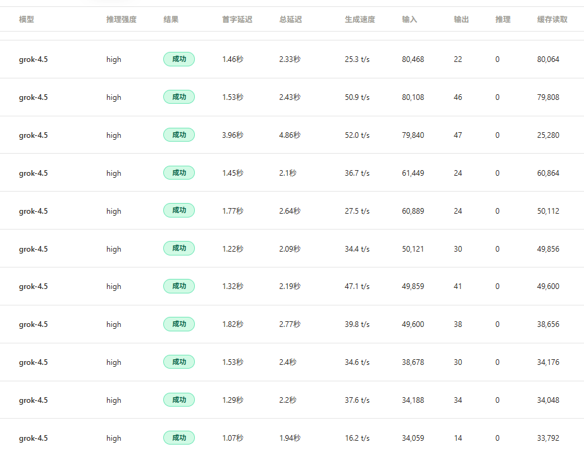Click 成功 badge in row with 80,468 input

179,59
